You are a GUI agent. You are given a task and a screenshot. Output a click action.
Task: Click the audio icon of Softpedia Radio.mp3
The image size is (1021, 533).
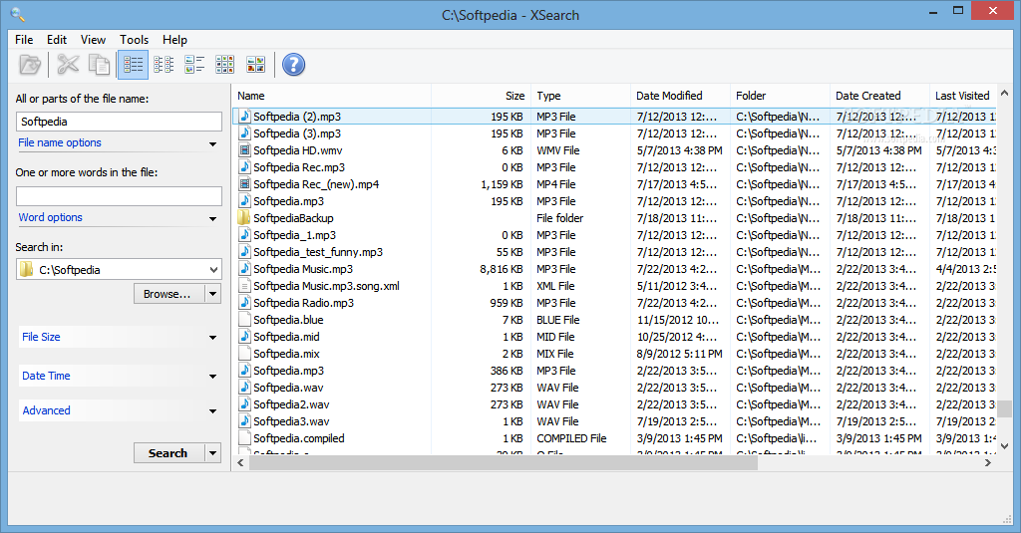coord(245,302)
